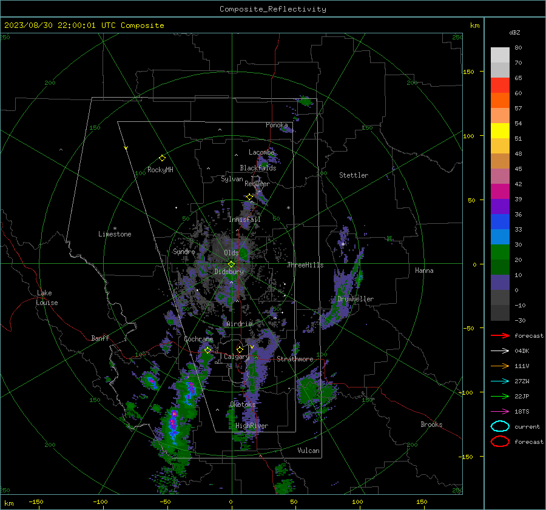
Task: Select the yellow diamond marker by RedDeer
Action: pos(249,197)
